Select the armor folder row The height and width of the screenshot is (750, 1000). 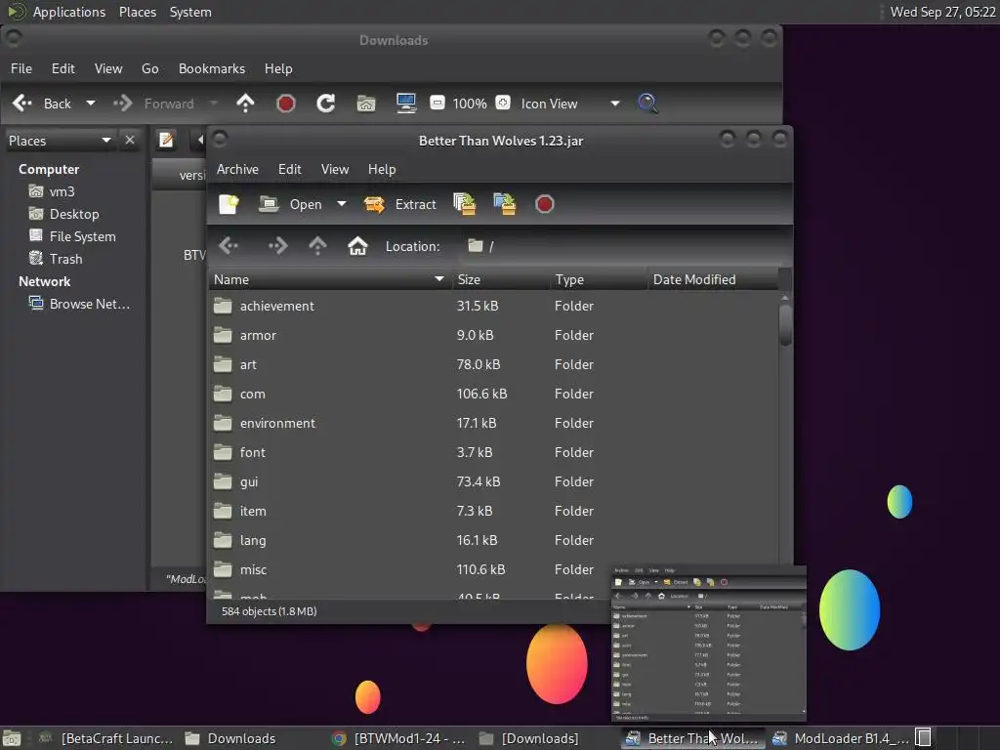pyautogui.click(x=493, y=336)
